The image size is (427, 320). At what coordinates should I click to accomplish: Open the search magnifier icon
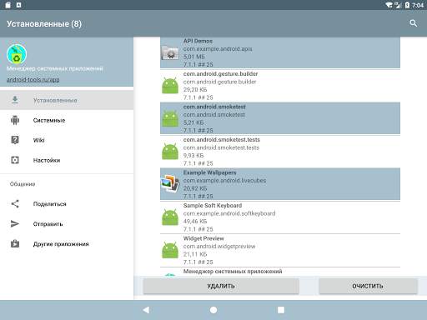pyautogui.click(x=413, y=23)
